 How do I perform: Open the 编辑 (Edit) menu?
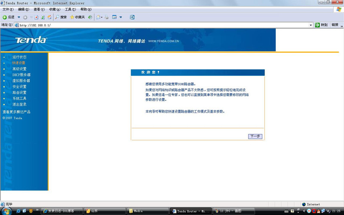(24, 9)
